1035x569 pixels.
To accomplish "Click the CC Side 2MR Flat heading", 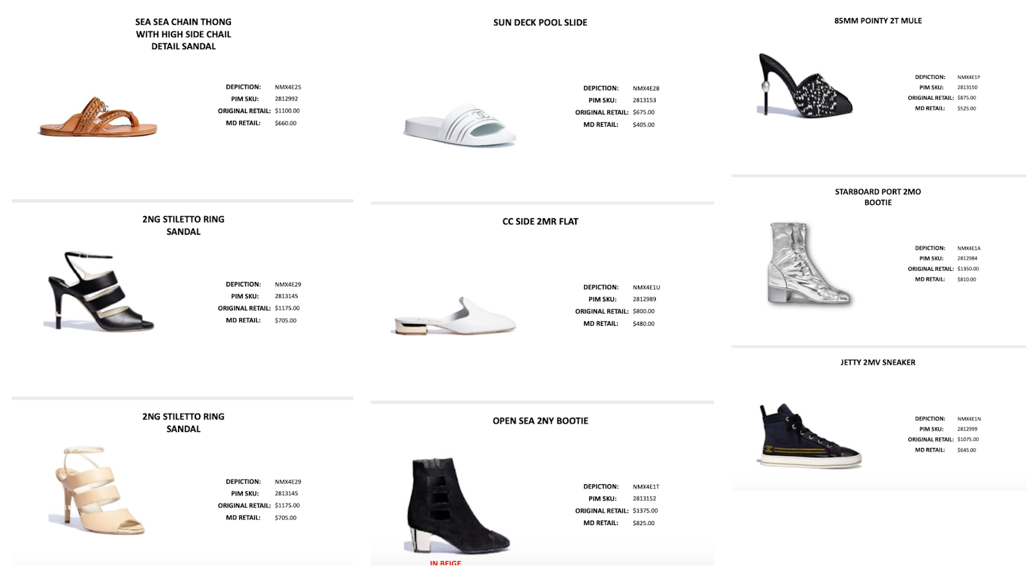I will click(540, 222).
